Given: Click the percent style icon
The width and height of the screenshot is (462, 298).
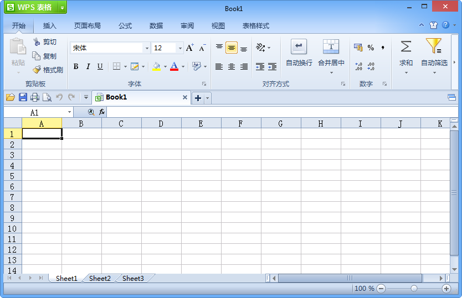Looking at the screenshot, I should [371, 48].
